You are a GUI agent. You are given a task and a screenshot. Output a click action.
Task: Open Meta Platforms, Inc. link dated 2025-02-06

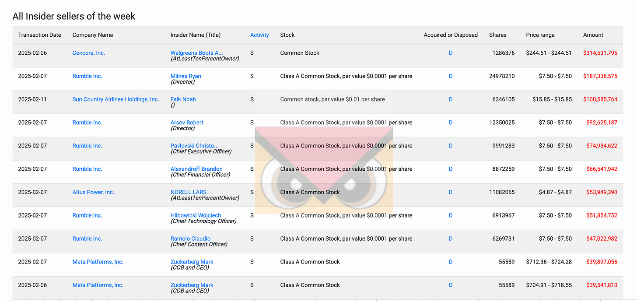(98, 285)
